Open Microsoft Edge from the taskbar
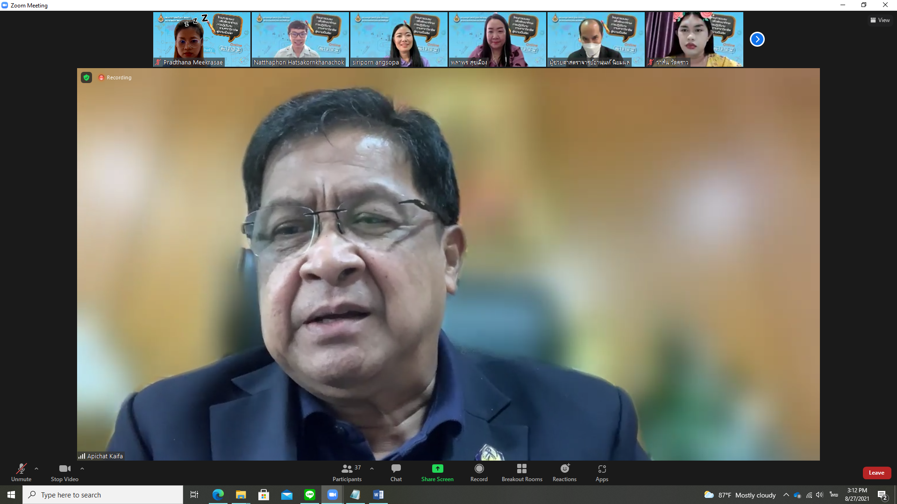The height and width of the screenshot is (504, 897). pyautogui.click(x=218, y=495)
